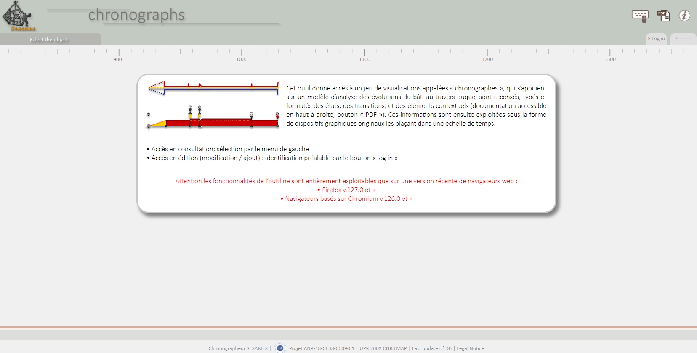The image size is (697, 353).
Task: Click the 'Attention les fonctionnalités' warning line
Action: (x=346, y=181)
